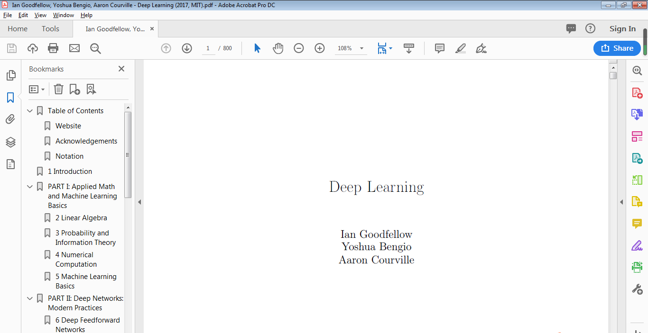Open the Help question mark icon
This screenshot has height=333, width=648.
click(x=590, y=29)
